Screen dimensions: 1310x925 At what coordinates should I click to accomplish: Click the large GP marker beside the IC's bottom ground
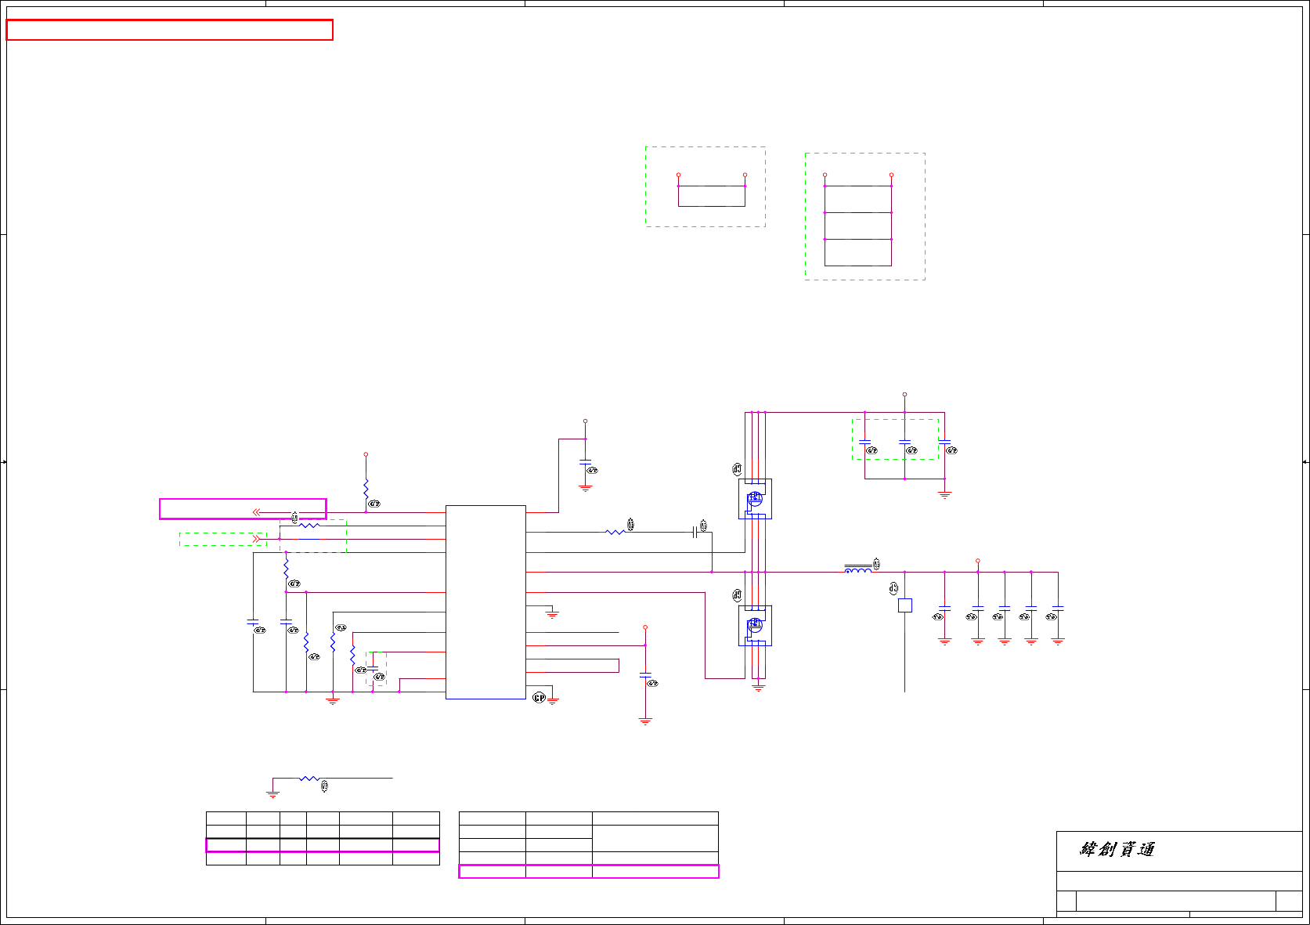(539, 698)
